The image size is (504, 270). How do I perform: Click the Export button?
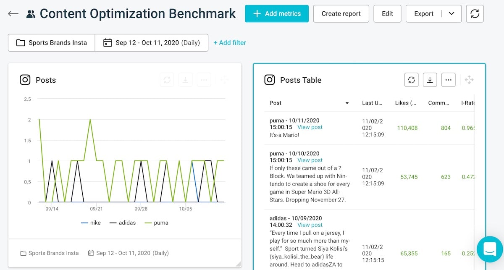coord(424,13)
